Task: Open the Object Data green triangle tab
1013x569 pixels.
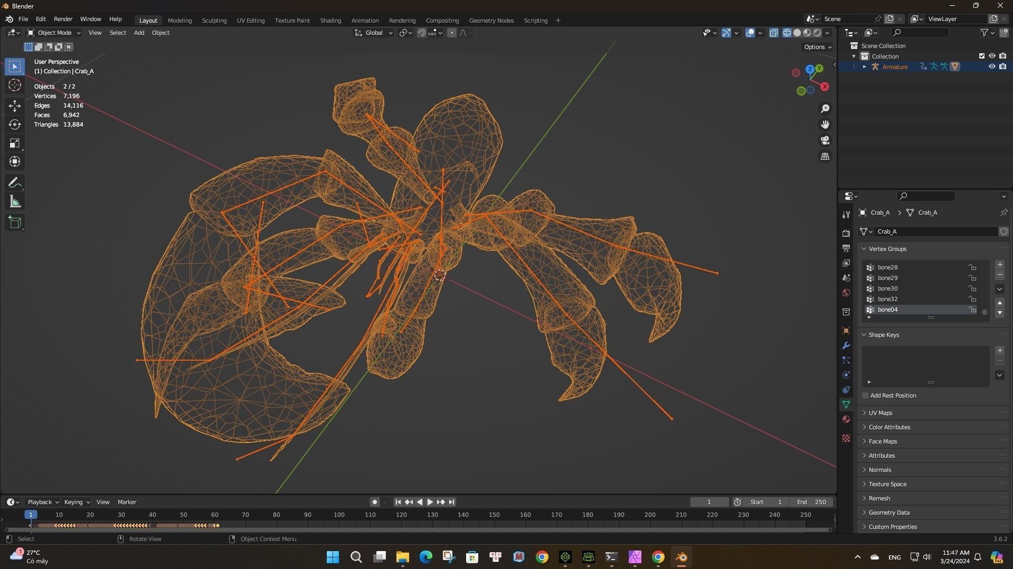Action: pyautogui.click(x=846, y=404)
